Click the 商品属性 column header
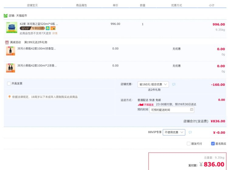This screenshot has height=170, width=228. click(81, 5)
